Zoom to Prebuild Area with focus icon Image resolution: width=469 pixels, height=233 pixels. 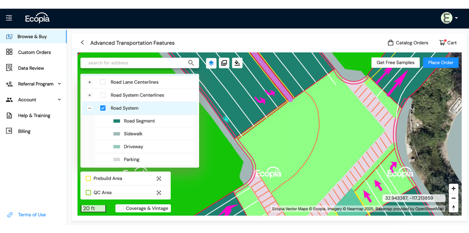pos(159,179)
